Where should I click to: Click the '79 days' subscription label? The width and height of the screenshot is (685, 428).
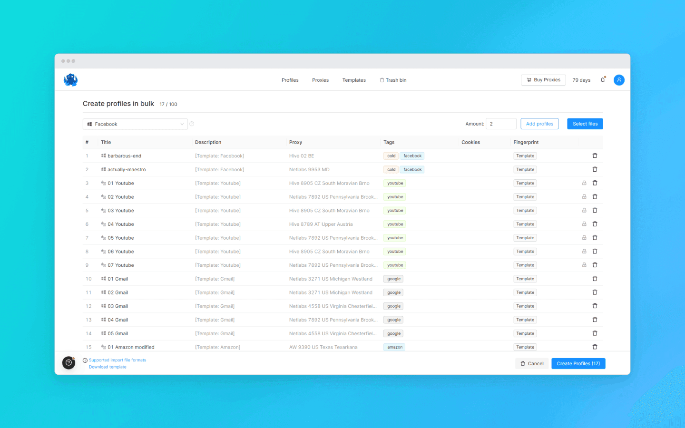click(x=581, y=80)
